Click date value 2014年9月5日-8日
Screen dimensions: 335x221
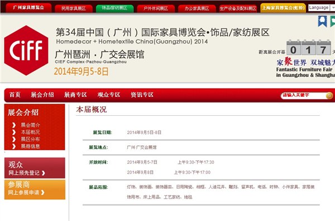pyautogui.click(x=144, y=132)
